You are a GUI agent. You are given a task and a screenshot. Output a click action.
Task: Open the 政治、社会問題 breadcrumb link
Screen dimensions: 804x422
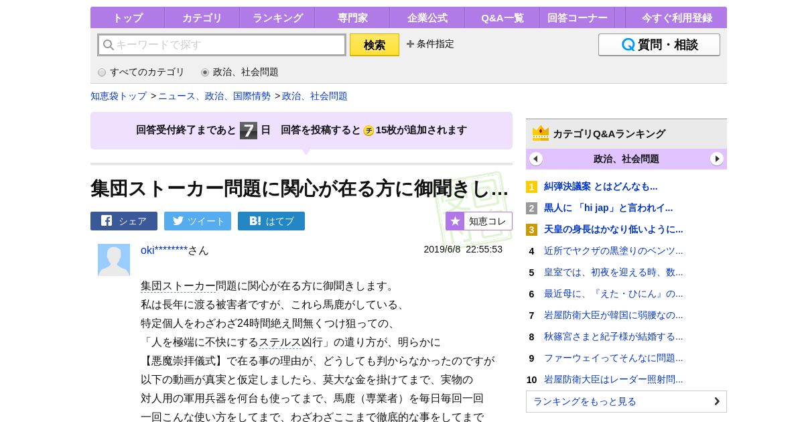[315, 96]
